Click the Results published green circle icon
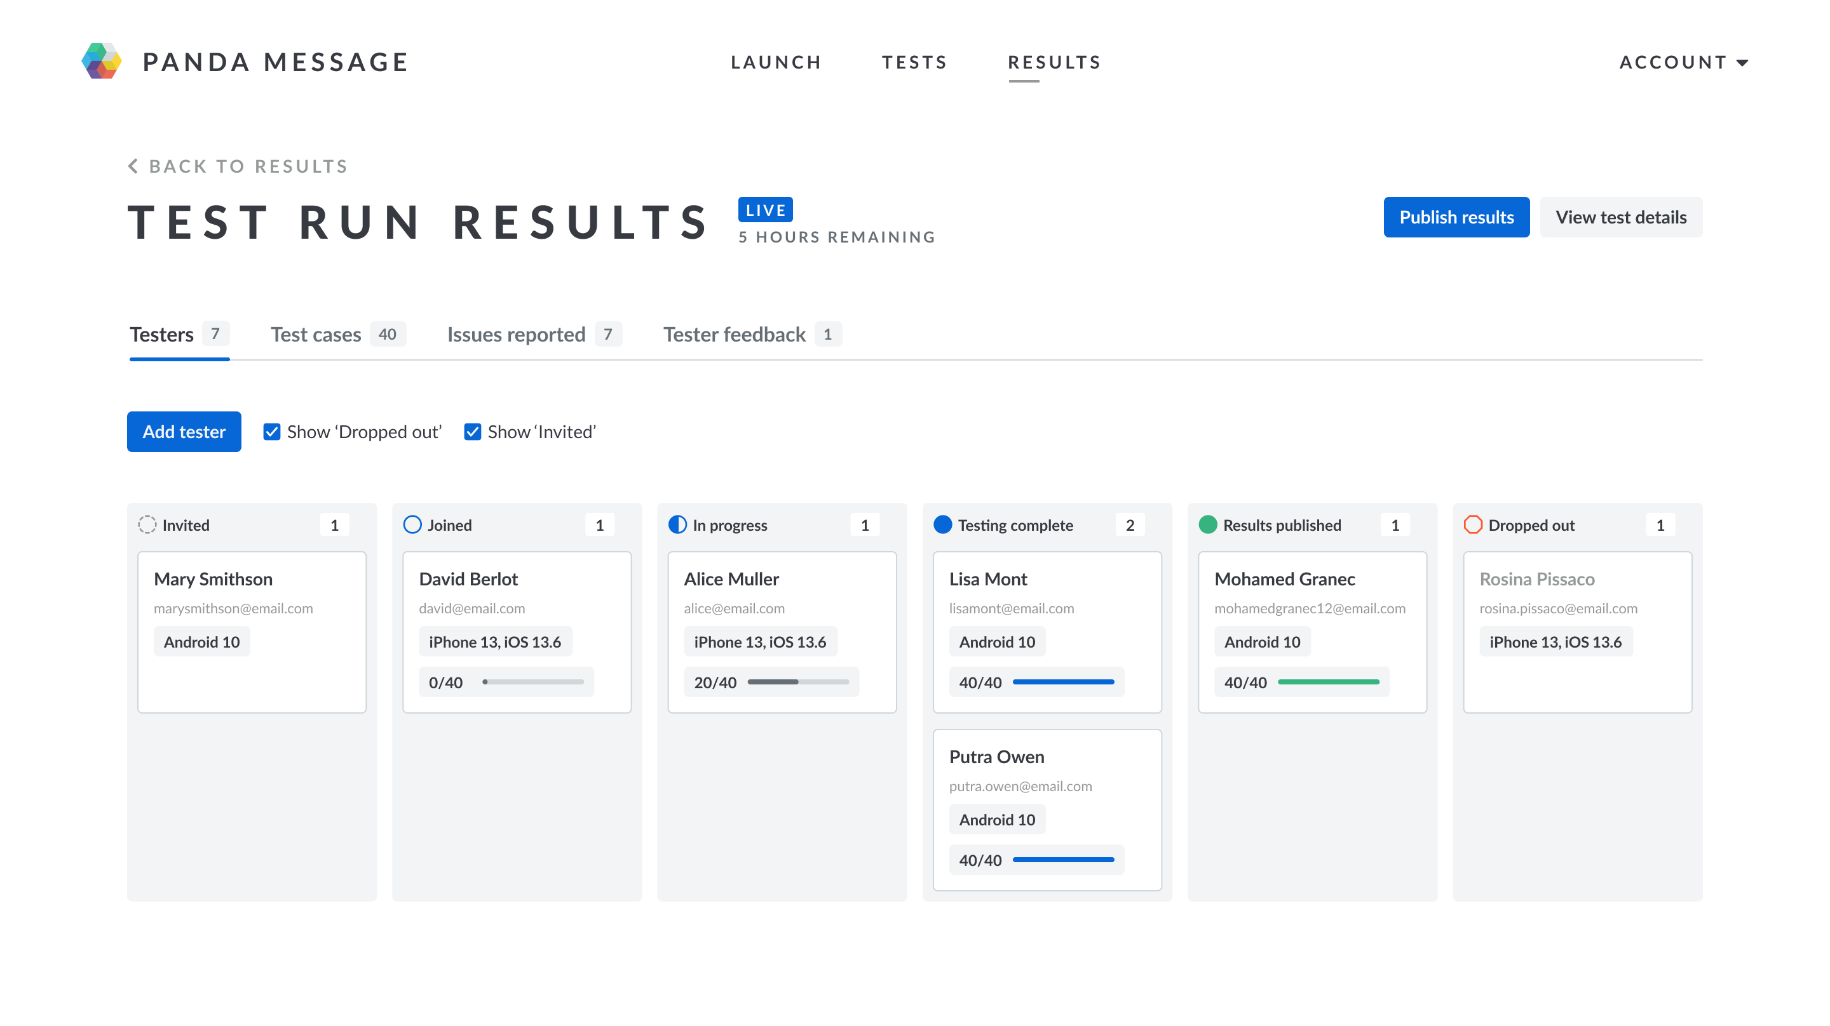This screenshot has width=1830, height=1026. click(x=1208, y=524)
